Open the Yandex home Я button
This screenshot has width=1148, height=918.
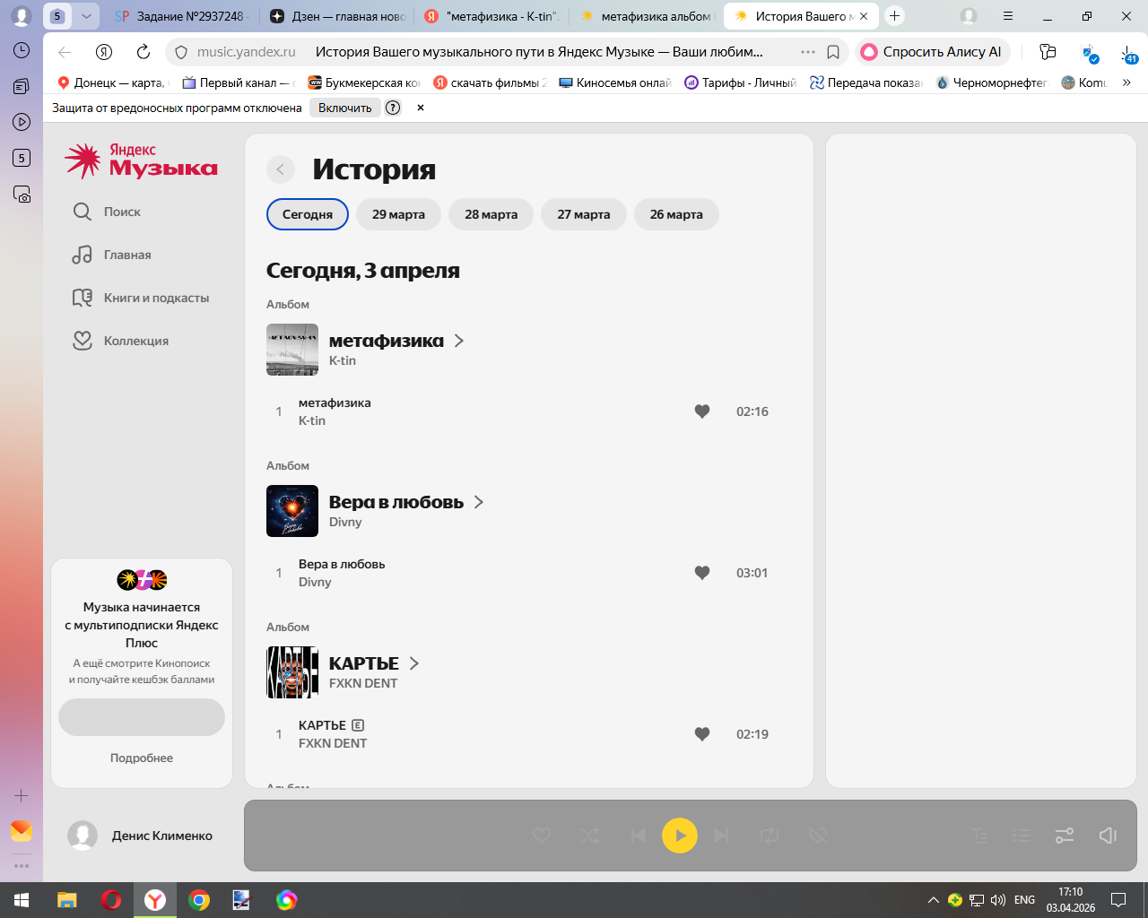click(104, 52)
